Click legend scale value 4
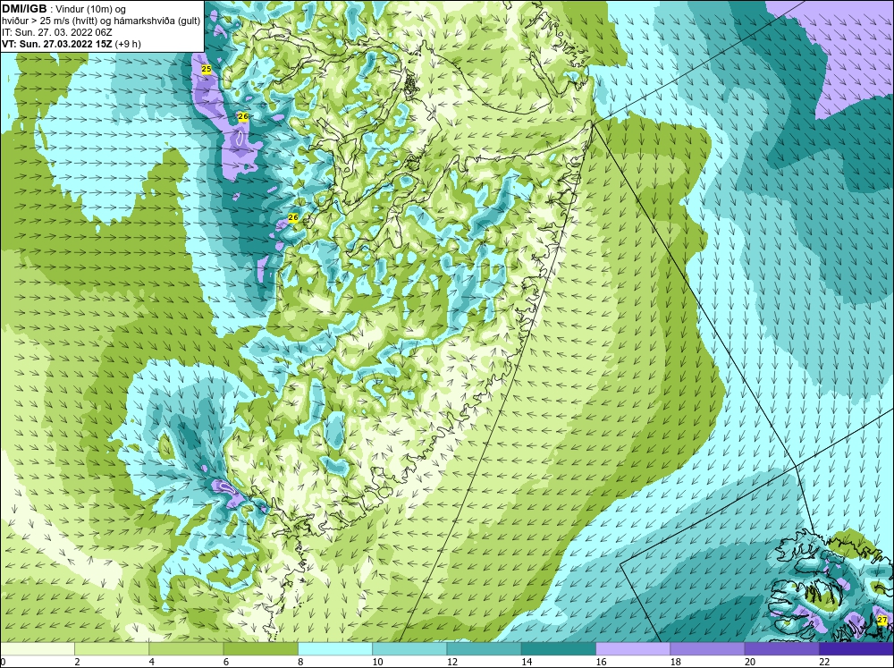894x668 pixels. tap(152, 662)
